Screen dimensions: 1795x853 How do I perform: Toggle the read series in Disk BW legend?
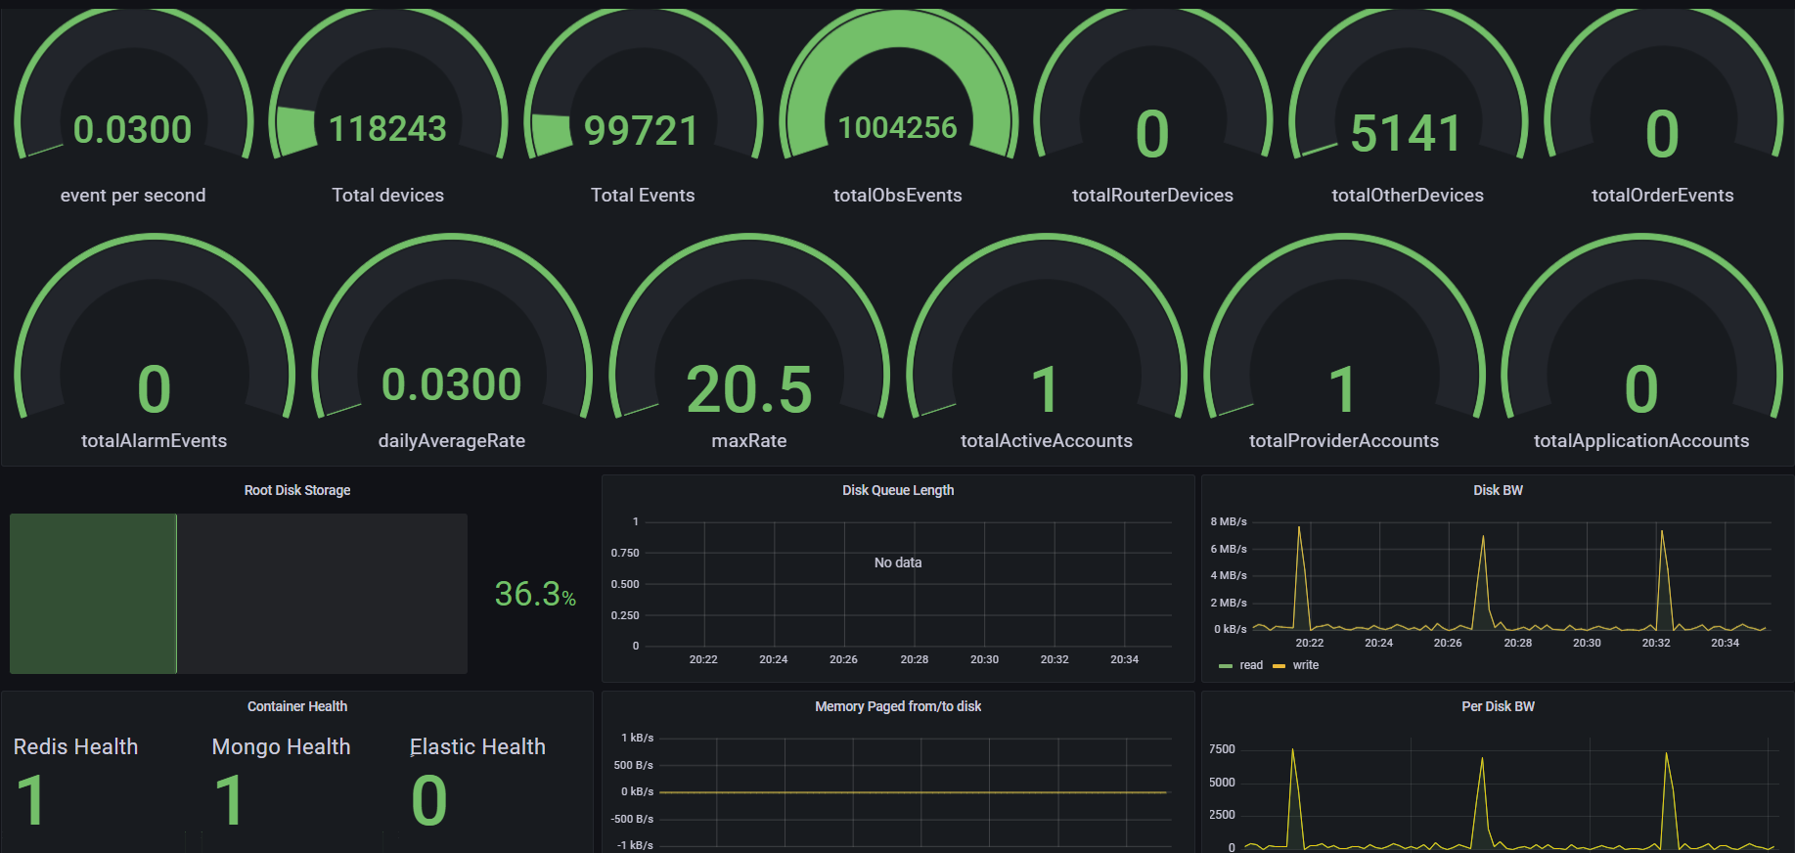click(1251, 665)
